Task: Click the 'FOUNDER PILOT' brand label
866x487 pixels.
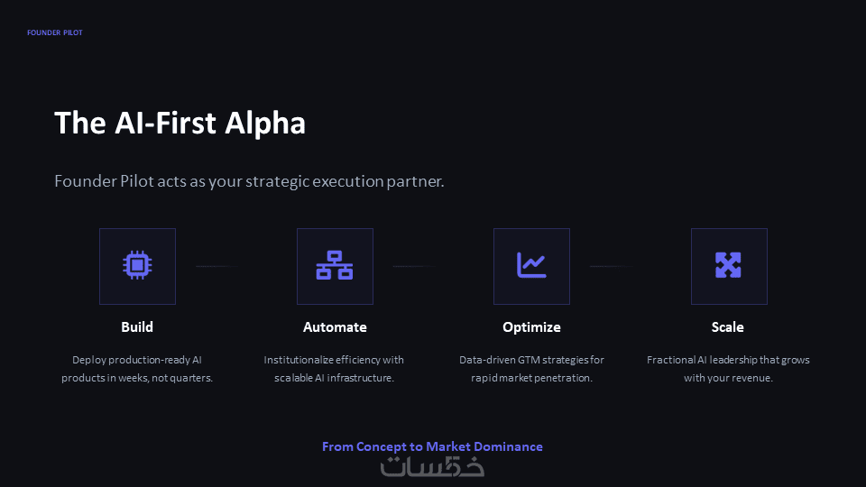Action: [55, 32]
